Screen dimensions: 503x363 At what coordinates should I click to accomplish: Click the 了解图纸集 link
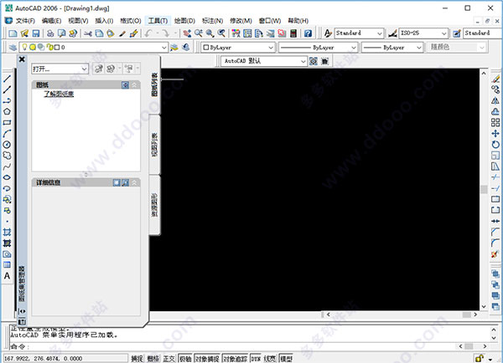coord(59,94)
